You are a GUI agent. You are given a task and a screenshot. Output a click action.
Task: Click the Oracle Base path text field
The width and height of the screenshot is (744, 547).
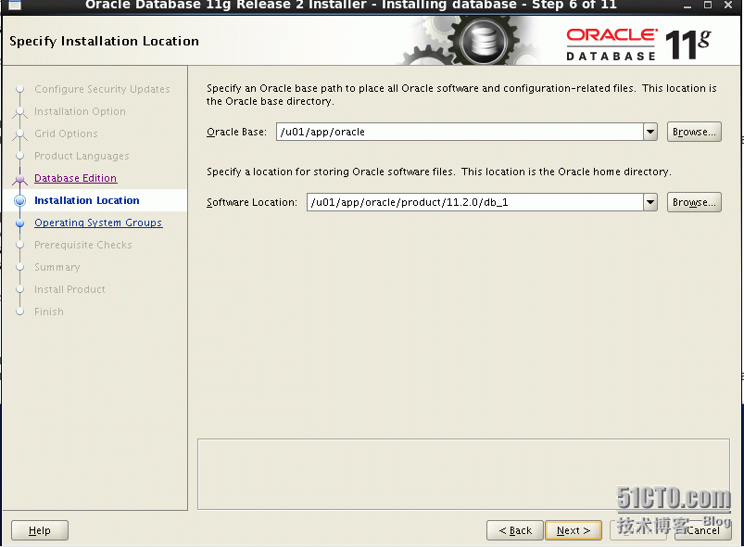(460, 132)
